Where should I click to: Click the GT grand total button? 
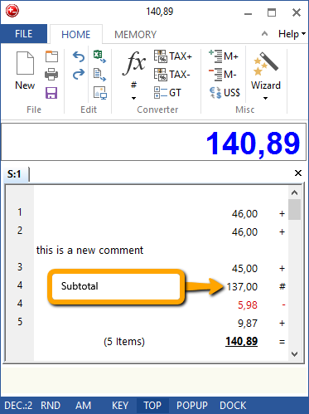point(167,93)
